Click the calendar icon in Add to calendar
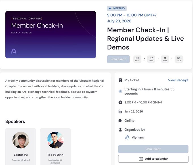This screenshot has width=193, height=165. (x=141, y=158)
